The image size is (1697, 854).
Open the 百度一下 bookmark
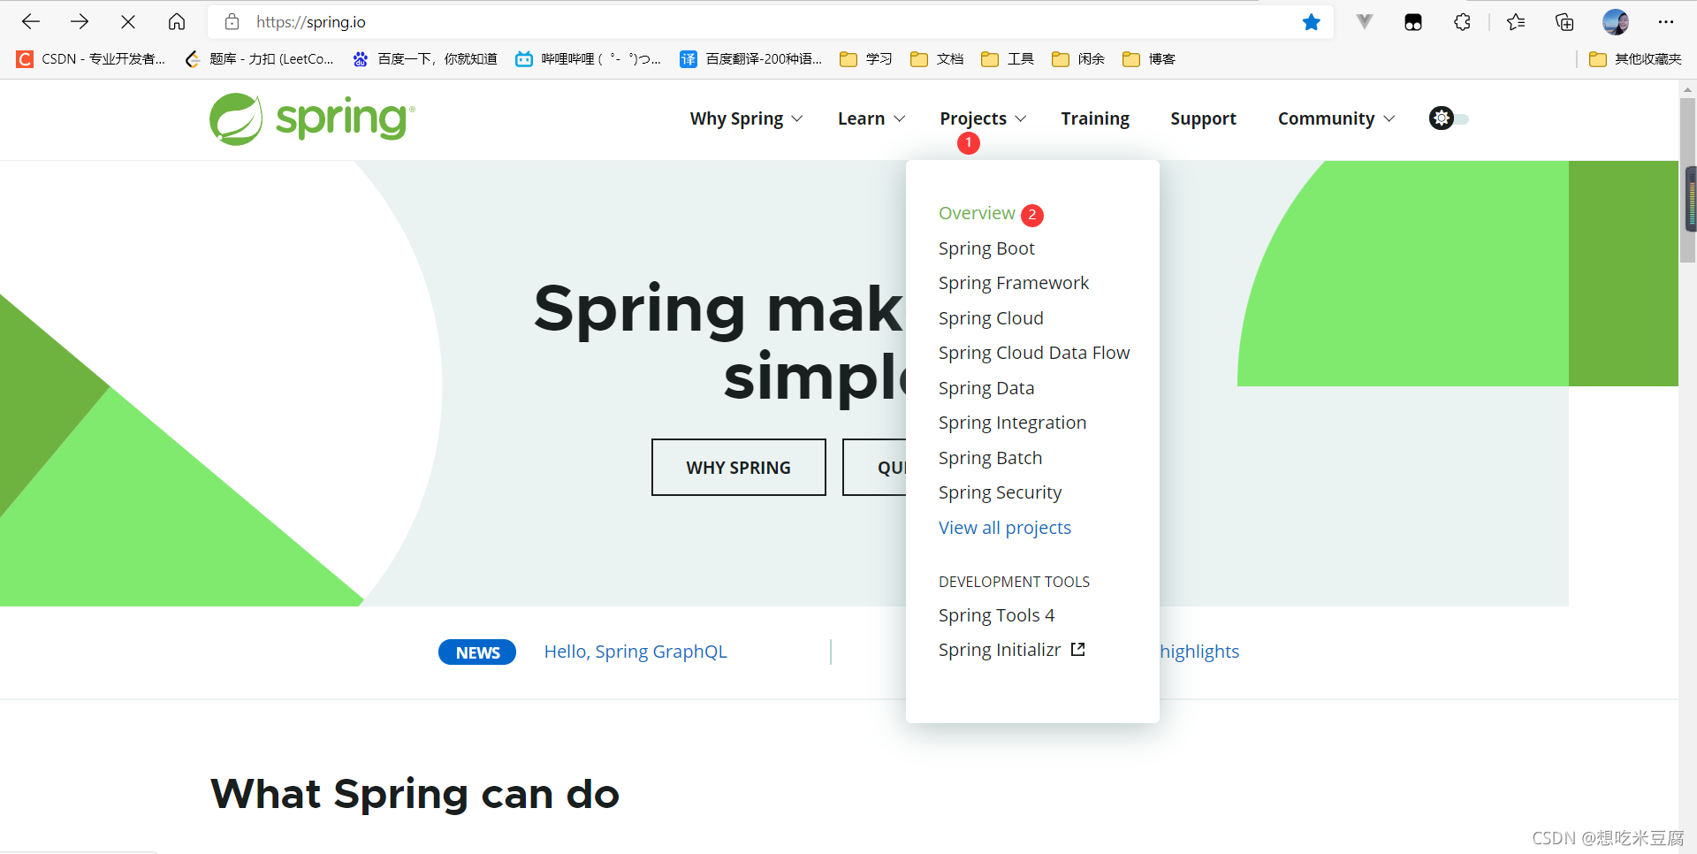coord(425,59)
